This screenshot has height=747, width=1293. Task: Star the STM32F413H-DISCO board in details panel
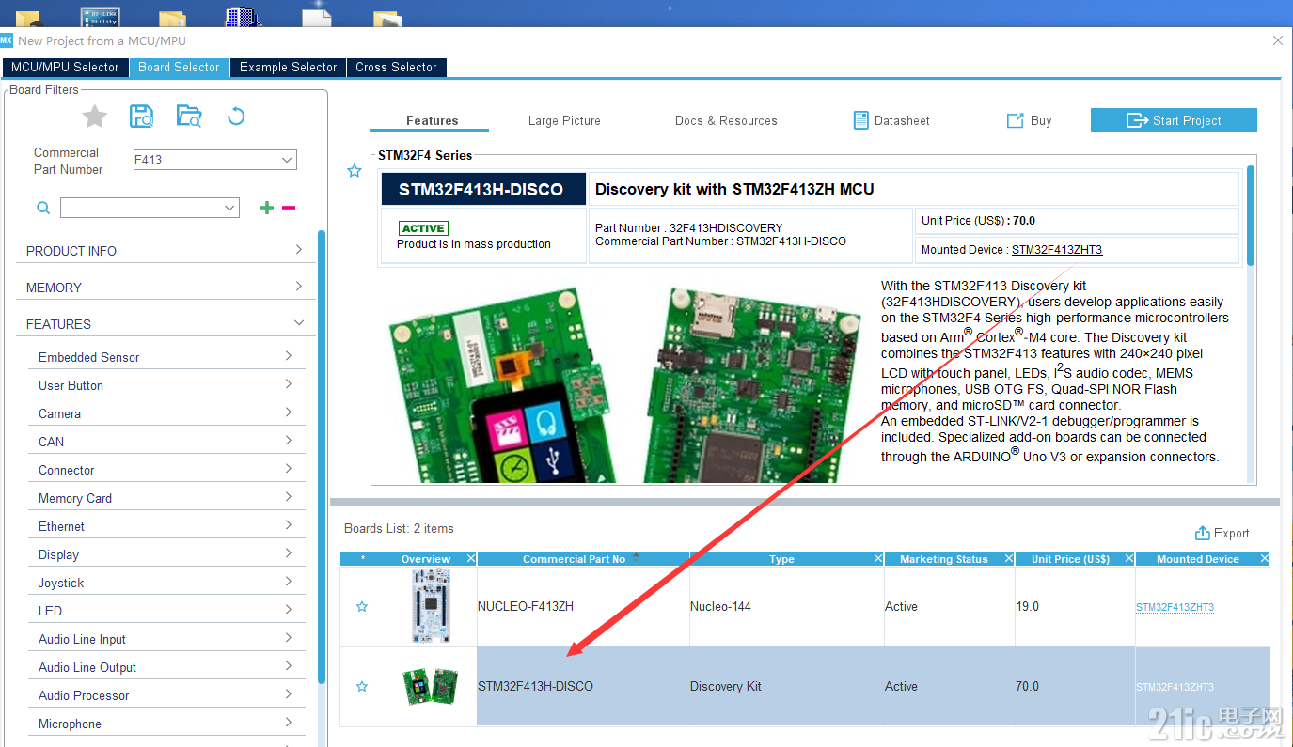355,171
